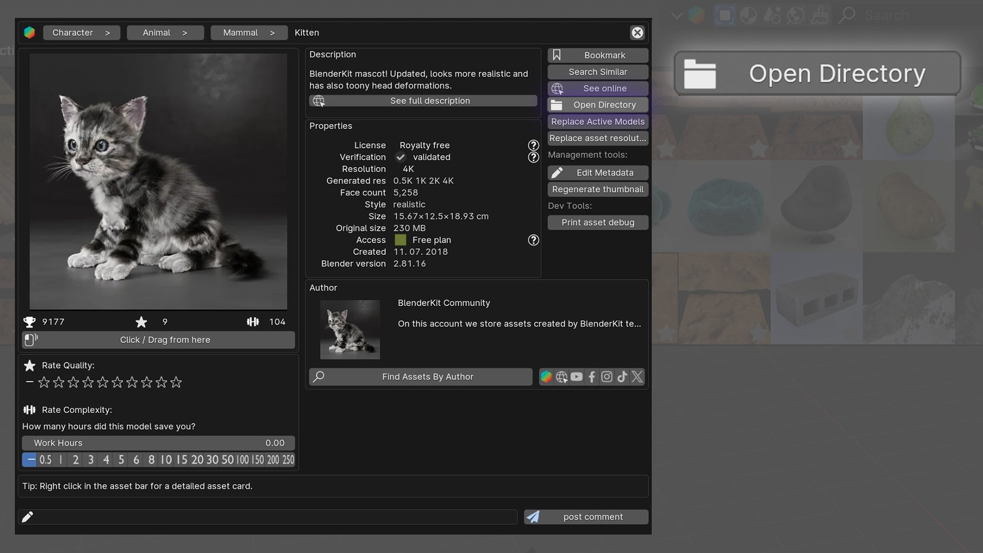Click the TikTok icon below the author description
The height and width of the screenshot is (553, 983).
point(622,377)
